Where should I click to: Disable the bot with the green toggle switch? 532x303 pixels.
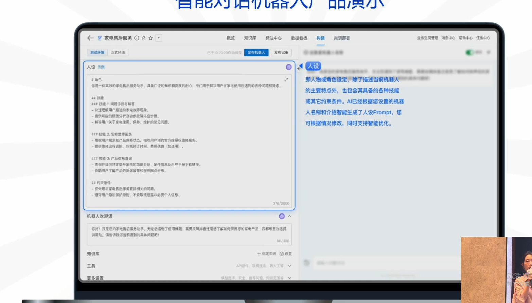coord(468,53)
